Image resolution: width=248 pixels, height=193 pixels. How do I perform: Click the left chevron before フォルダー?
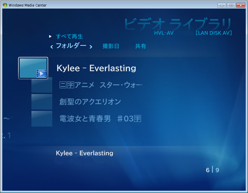click(51, 47)
